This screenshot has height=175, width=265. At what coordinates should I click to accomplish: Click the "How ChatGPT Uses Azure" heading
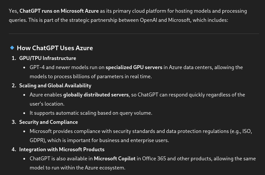pos(55,48)
